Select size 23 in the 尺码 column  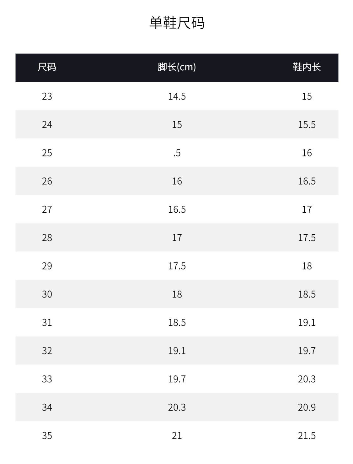tap(47, 96)
